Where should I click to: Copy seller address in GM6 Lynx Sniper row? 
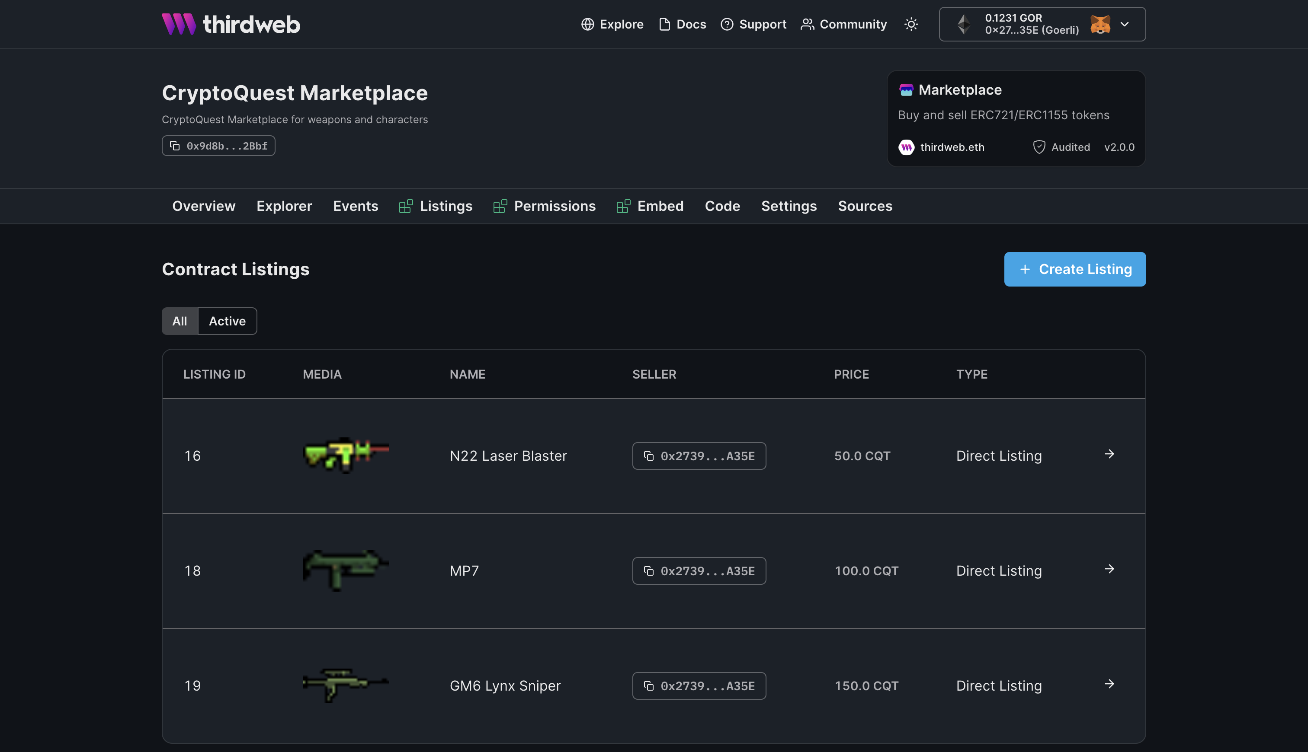[x=699, y=686]
